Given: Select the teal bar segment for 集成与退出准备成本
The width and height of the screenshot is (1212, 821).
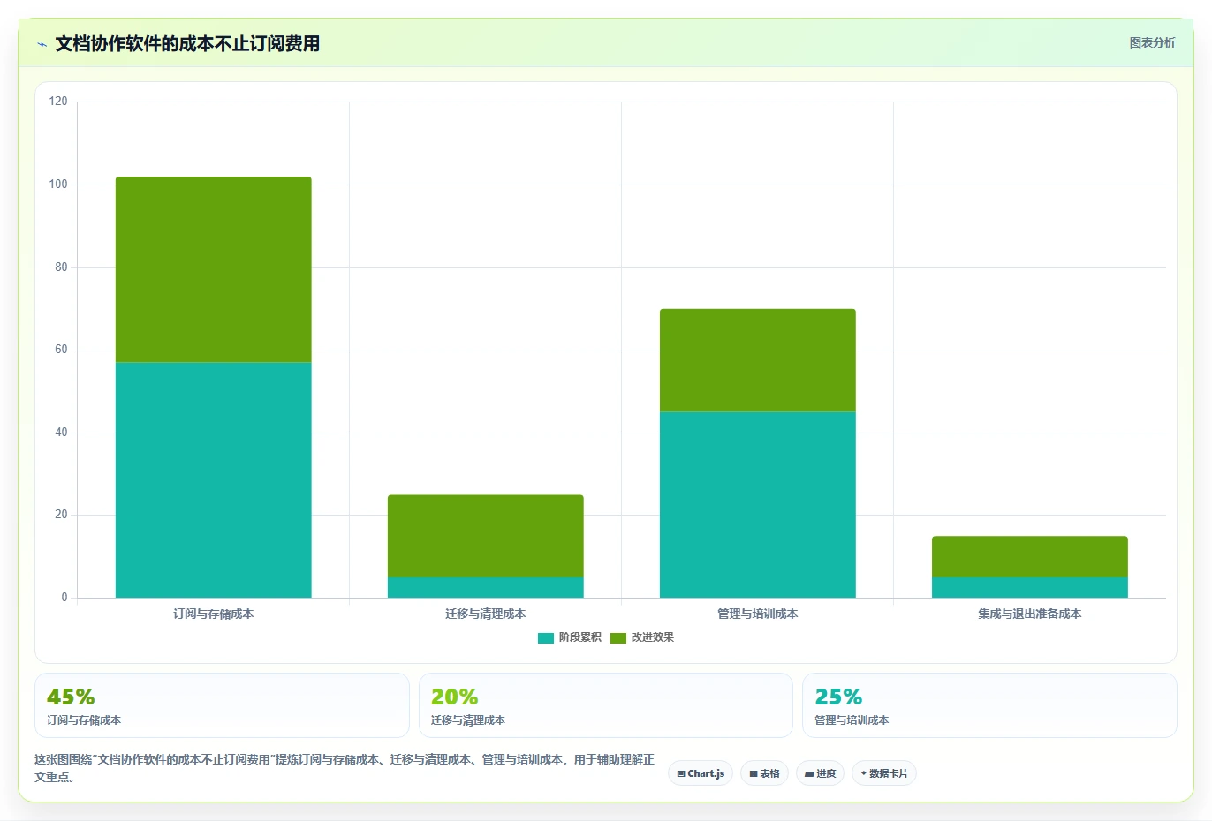Looking at the screenshot, I should click(1030, 587).
